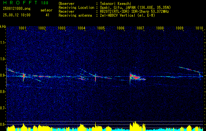Click the vertical echo spike before 1005
The width and height of the screenshot is (206, 131).
pos(96,78)
